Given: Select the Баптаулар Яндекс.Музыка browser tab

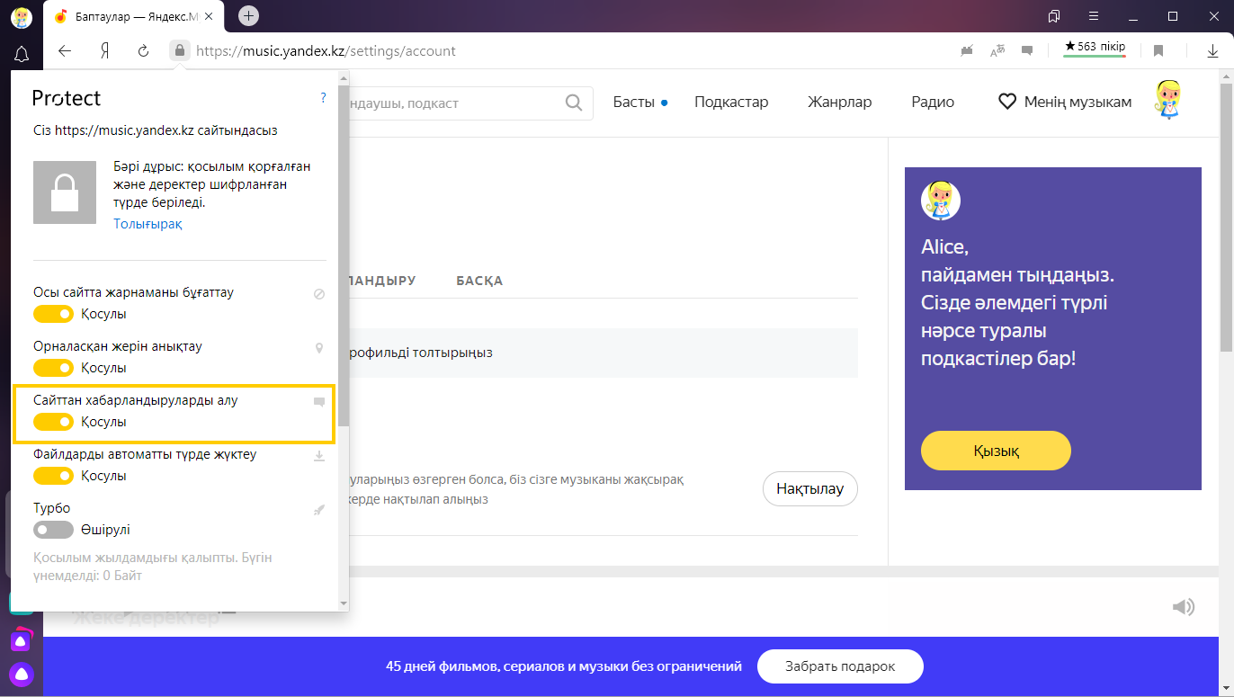Looking at the screenshot, I should pos(136,16).
